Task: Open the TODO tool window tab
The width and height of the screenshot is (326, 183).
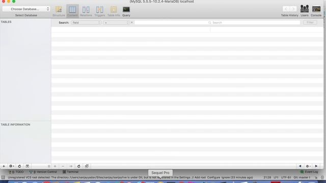Action: pos(16,172)
